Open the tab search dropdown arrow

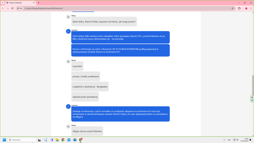click(x=3, y=3)
